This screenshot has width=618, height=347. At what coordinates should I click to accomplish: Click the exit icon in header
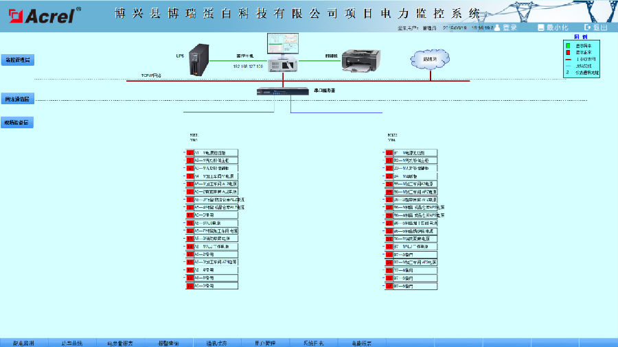(587, 27)
